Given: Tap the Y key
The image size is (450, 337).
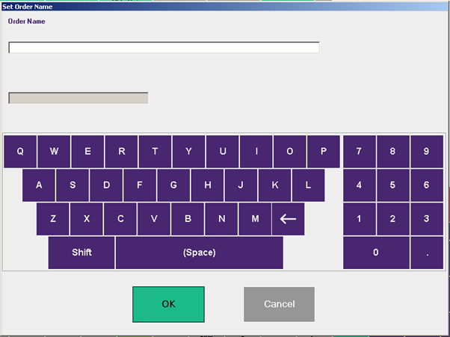Looking at the screenshot, I should click(189, 152).
